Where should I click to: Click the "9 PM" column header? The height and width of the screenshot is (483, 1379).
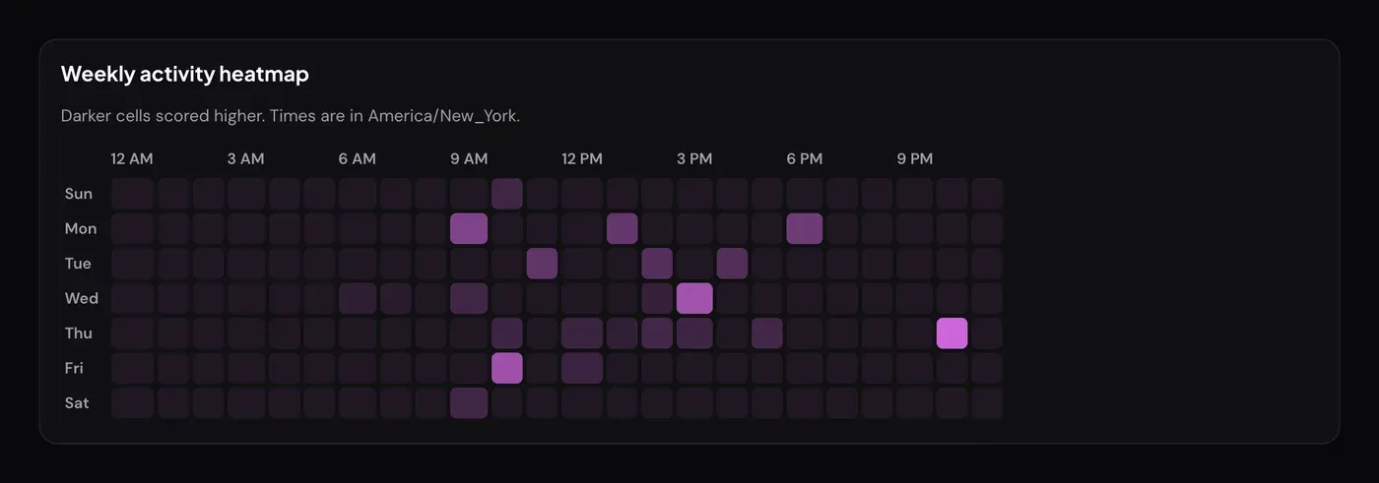coord(915,158)
